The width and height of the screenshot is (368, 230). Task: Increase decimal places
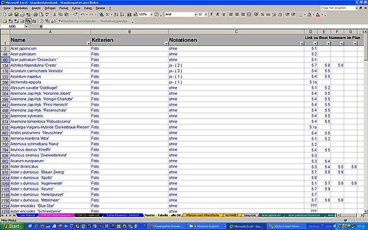[x=274, y=15]
